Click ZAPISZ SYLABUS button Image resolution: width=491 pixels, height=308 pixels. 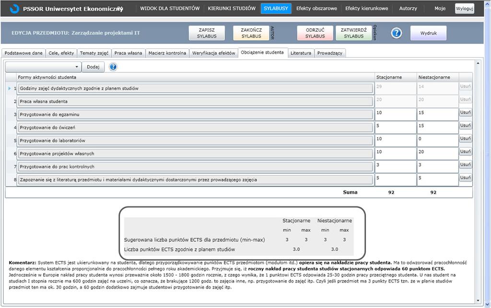coord(207,33)
